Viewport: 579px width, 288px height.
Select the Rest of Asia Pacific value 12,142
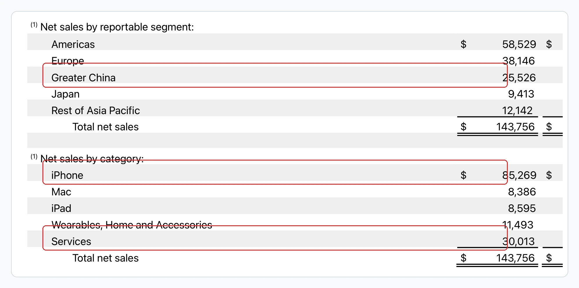pos(517,111)
